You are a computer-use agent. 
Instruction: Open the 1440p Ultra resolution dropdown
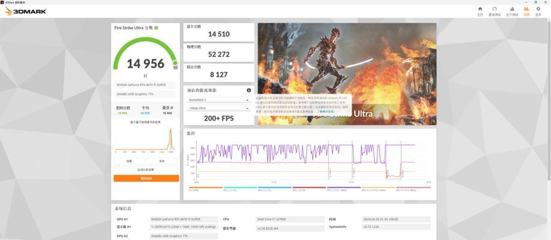pos(218,108)
